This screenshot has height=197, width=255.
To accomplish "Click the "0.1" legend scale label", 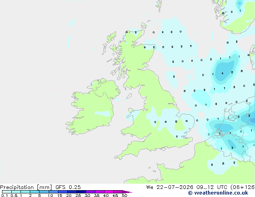I will [4, 195].
